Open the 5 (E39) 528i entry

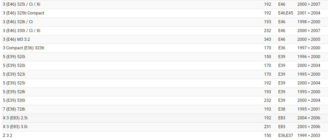click(14, 92)
